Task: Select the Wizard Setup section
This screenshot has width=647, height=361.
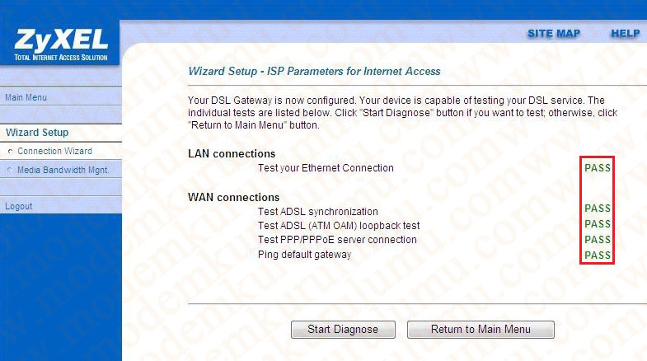Action: (37, 133)
